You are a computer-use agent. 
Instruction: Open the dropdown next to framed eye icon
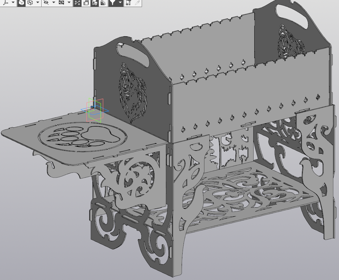coord(69,3)
